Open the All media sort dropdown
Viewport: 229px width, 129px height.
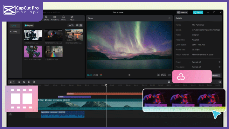71,25
